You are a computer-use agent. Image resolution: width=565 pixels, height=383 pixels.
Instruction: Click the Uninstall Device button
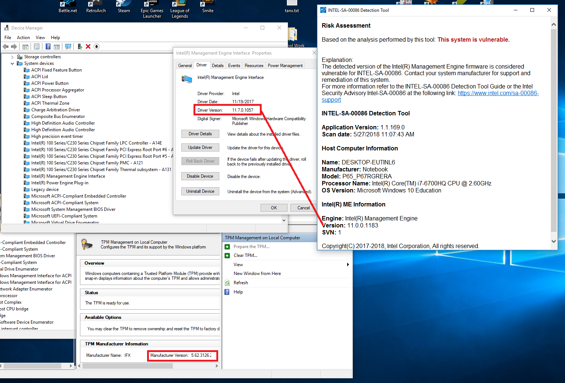click(x=200, y=191)
